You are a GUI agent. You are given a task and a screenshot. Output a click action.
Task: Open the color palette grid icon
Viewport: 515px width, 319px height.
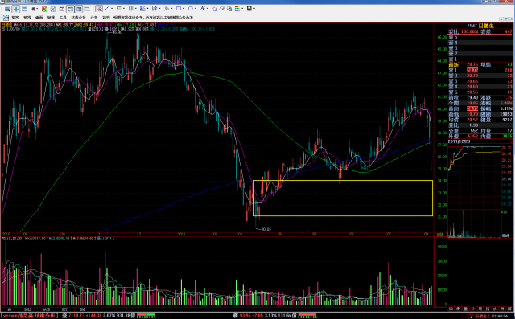(237, 9)
